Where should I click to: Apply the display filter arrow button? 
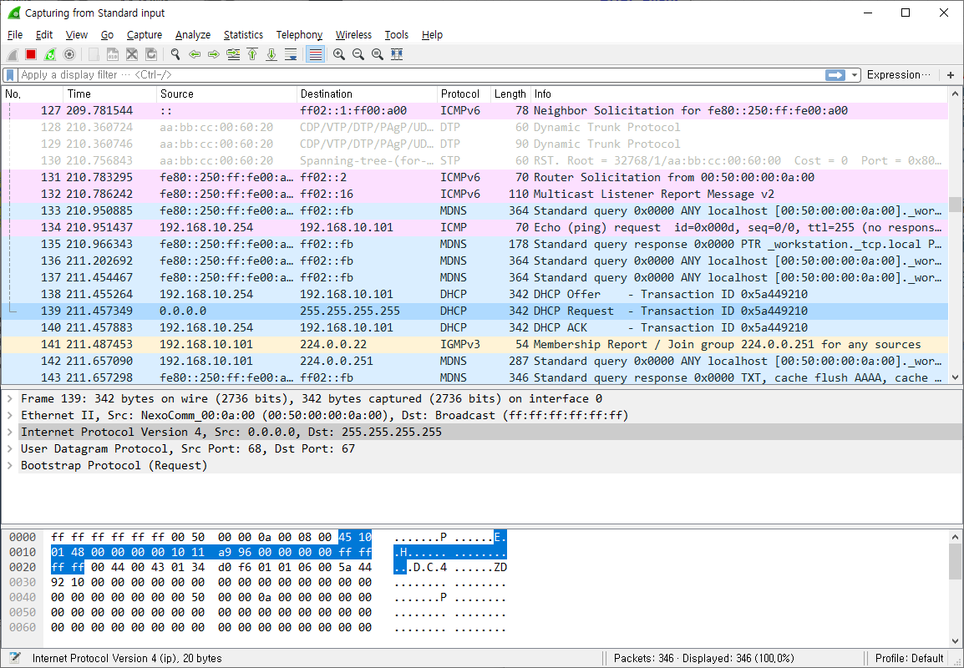835,75
